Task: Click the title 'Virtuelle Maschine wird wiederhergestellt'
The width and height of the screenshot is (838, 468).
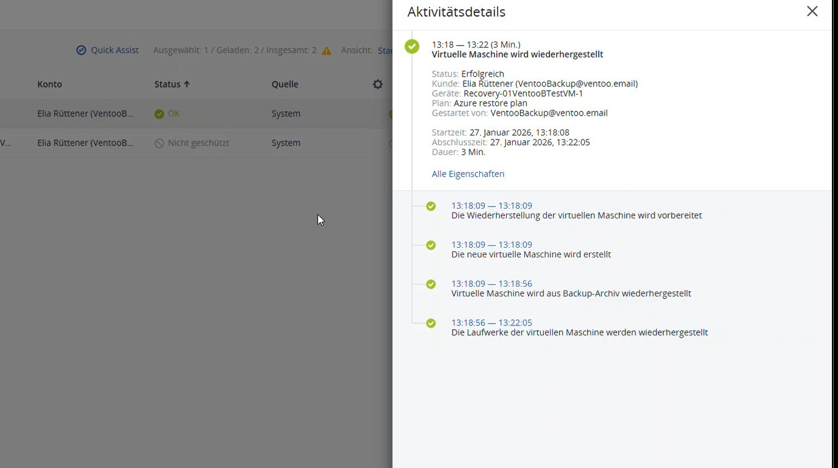Action: (517, 54)
